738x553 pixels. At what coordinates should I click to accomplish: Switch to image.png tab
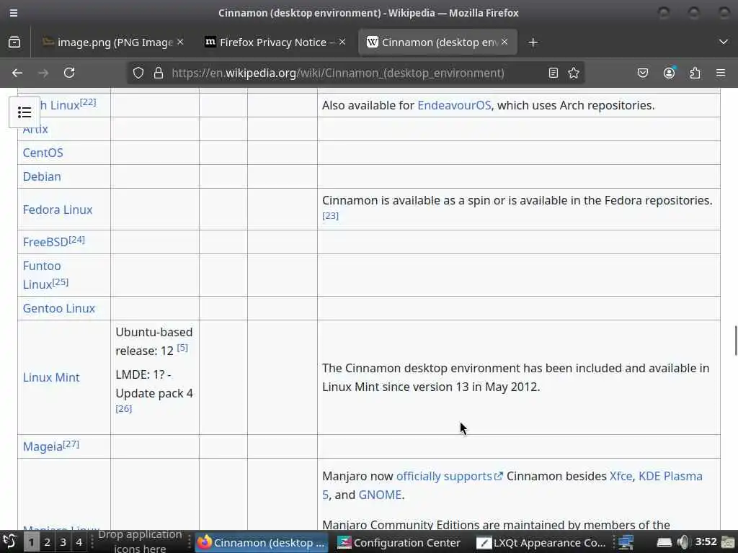pyautogui.click(x=112, y=42)
